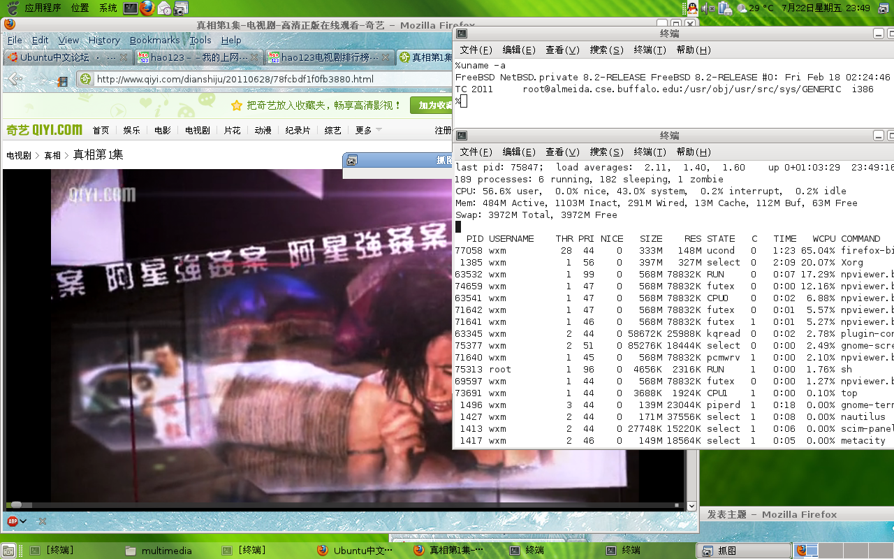
Task: Click the muted volume tray icon
Action: 708,8
